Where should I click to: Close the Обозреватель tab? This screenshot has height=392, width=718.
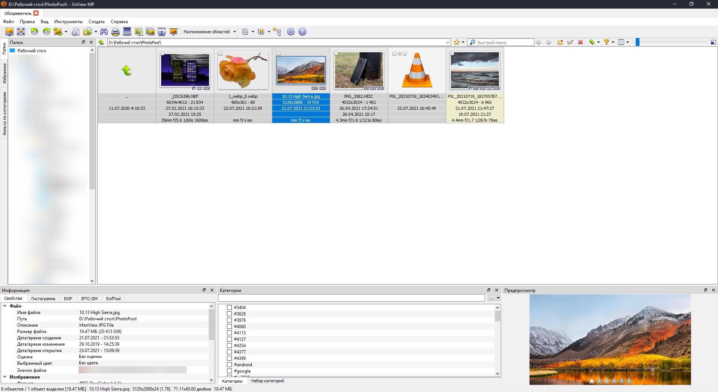(36, 13)
